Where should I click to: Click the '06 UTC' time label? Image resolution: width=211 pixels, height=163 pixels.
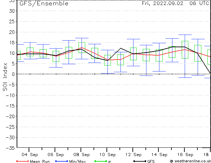tap(199, 3)
